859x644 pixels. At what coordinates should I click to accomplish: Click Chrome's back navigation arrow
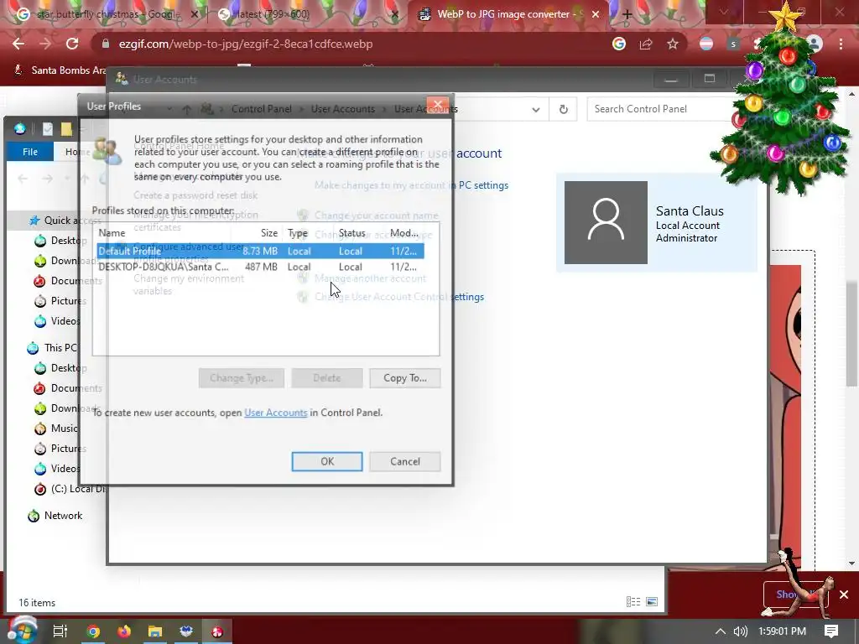click(18, 44)
